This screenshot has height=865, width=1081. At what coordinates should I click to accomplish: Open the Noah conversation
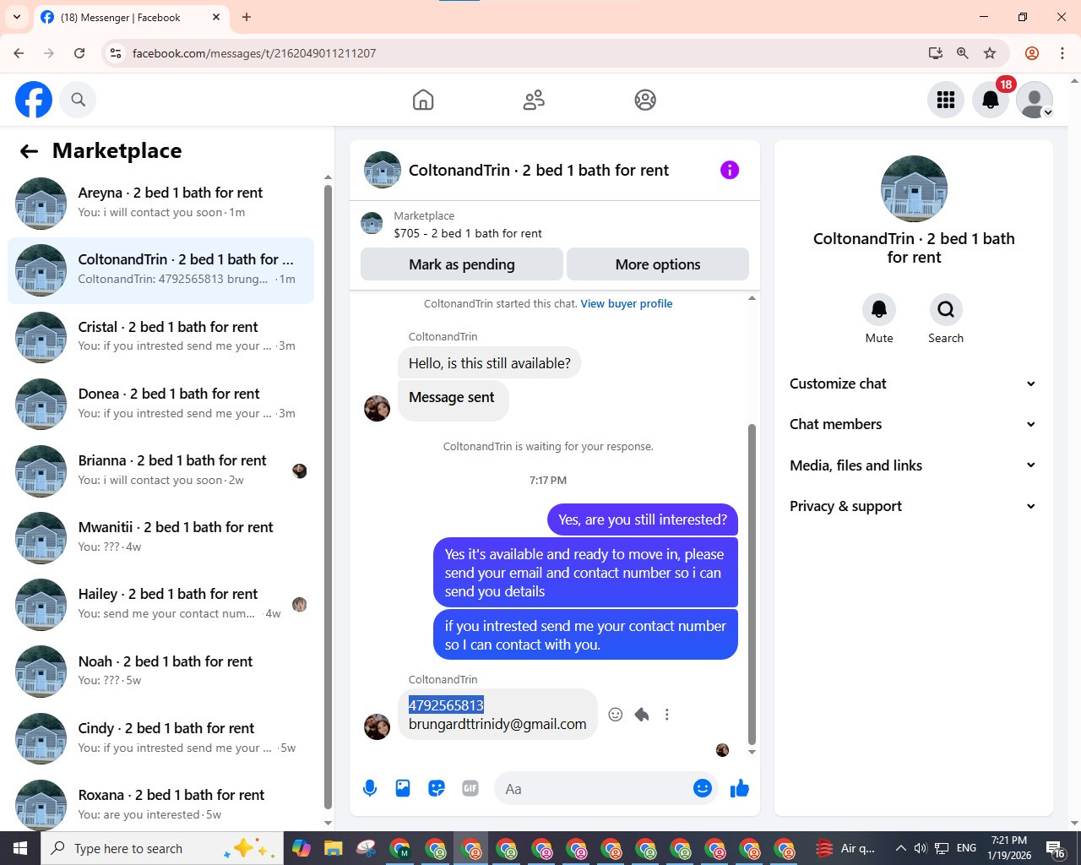point(160,672)
